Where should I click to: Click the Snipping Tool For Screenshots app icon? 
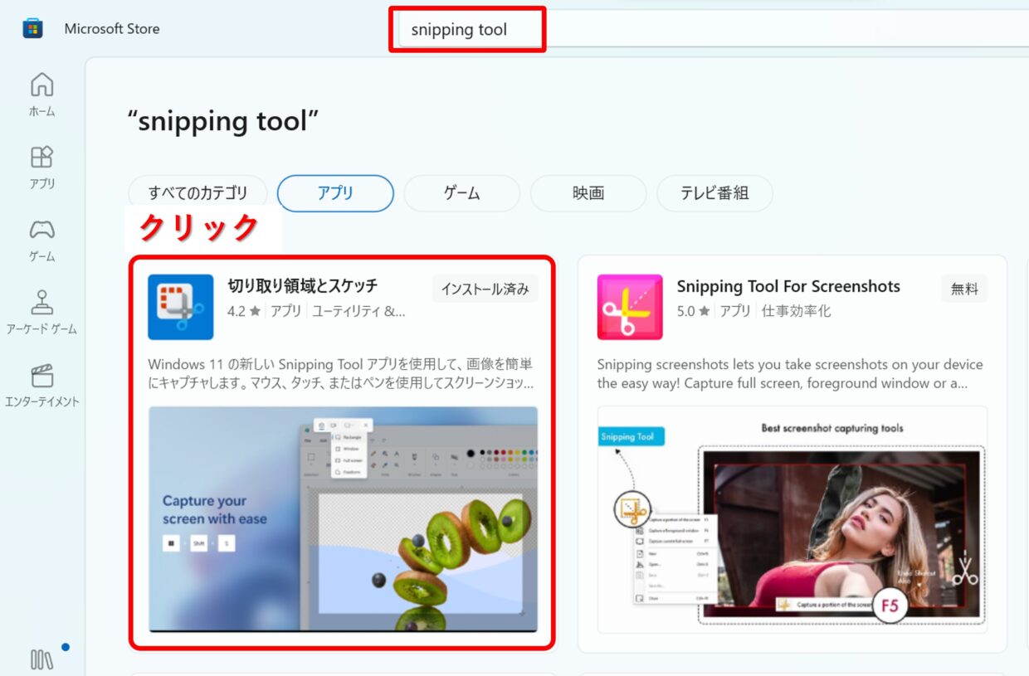(630, 307)
